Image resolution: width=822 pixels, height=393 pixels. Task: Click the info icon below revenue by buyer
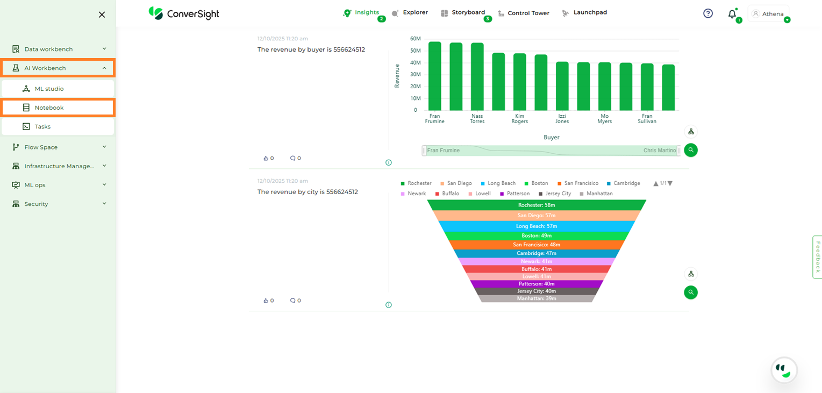pos(389,162)
